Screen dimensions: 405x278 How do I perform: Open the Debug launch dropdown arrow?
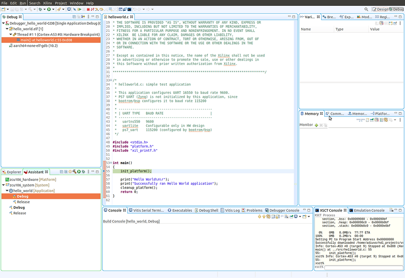point(45,9)
